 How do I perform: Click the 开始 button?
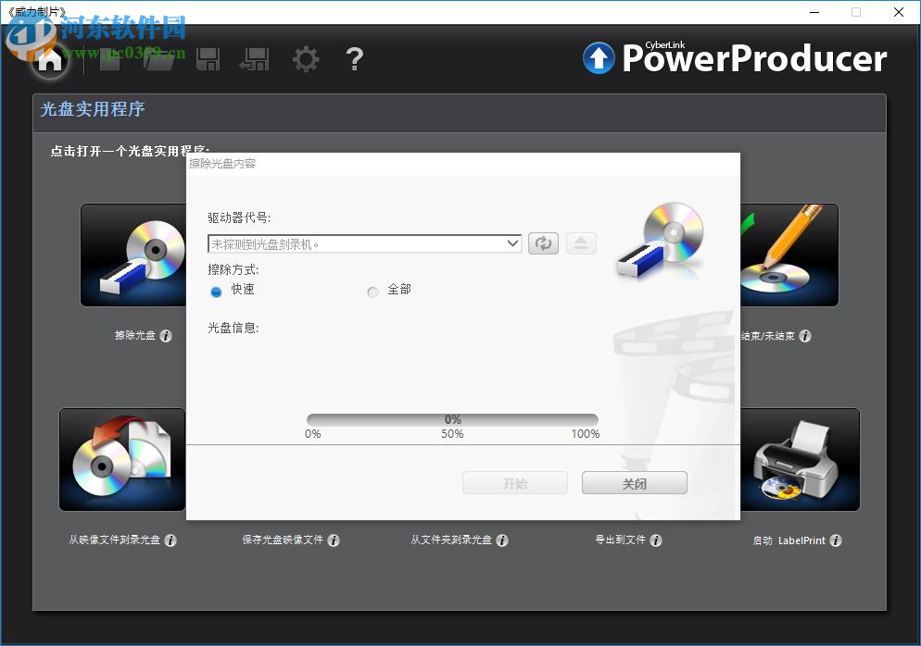pos(514,483)
